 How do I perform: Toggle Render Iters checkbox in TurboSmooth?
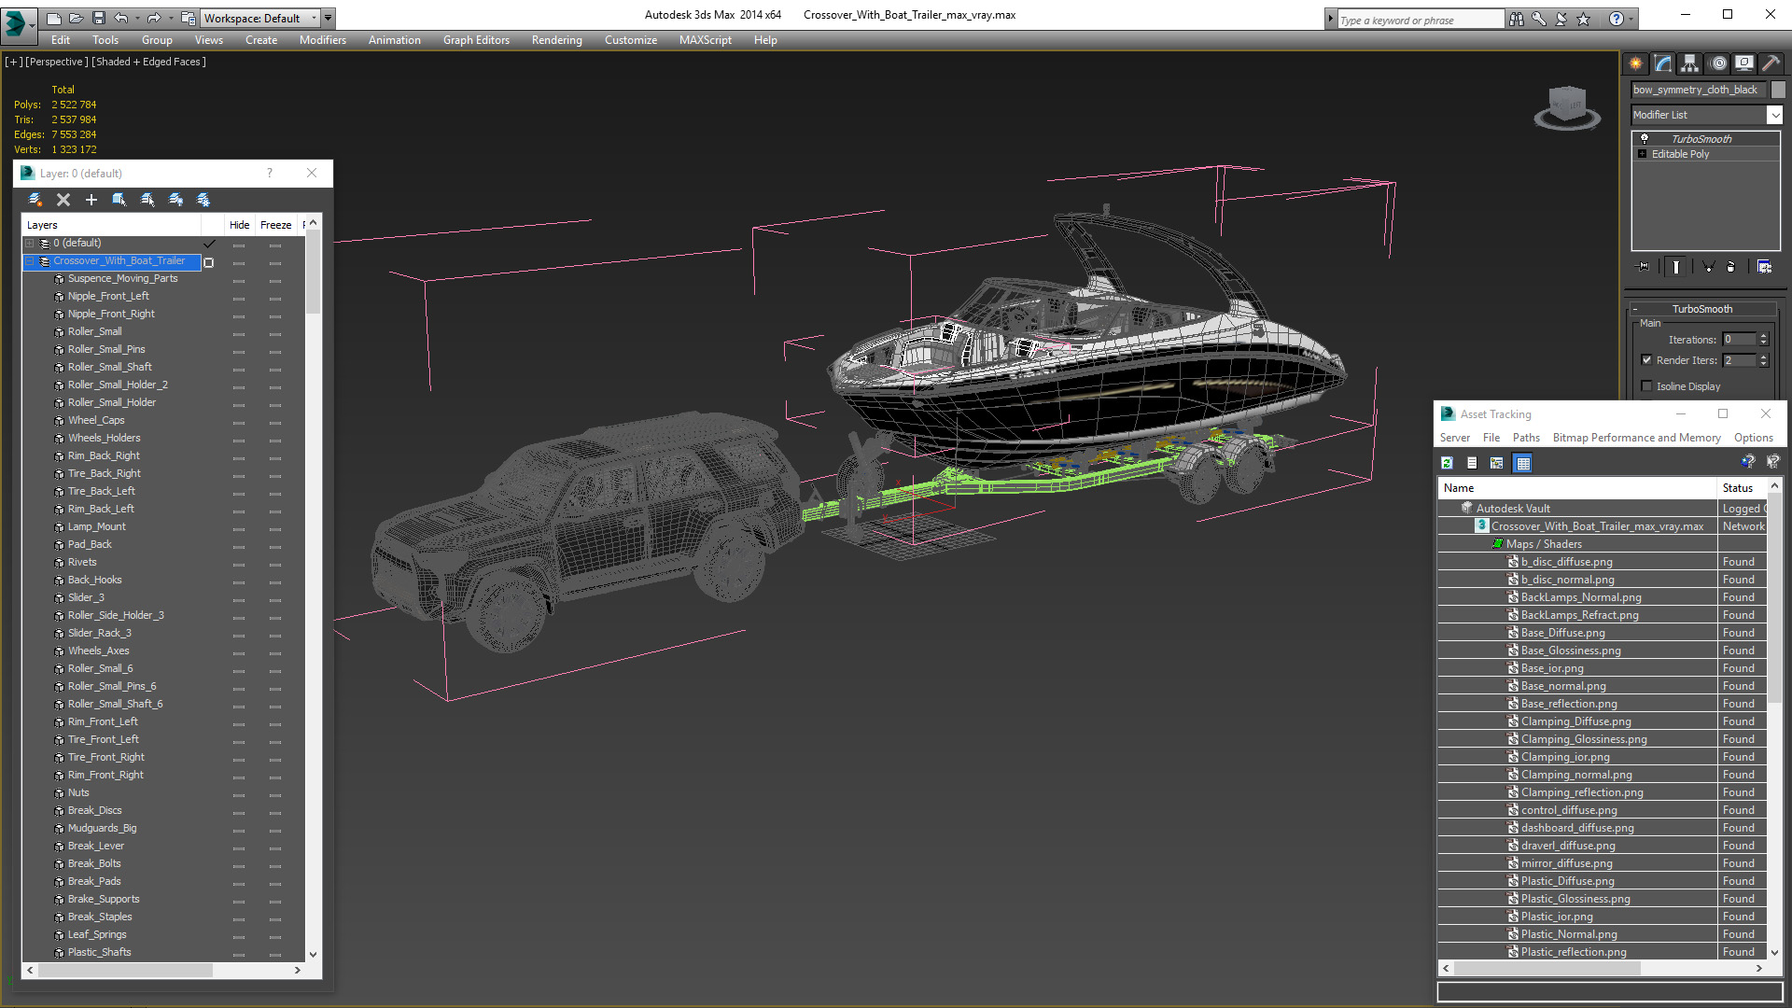[x=1646, y=360]
